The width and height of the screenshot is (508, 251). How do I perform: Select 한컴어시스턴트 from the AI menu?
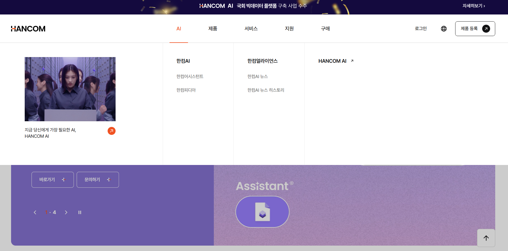pos(190,76)
